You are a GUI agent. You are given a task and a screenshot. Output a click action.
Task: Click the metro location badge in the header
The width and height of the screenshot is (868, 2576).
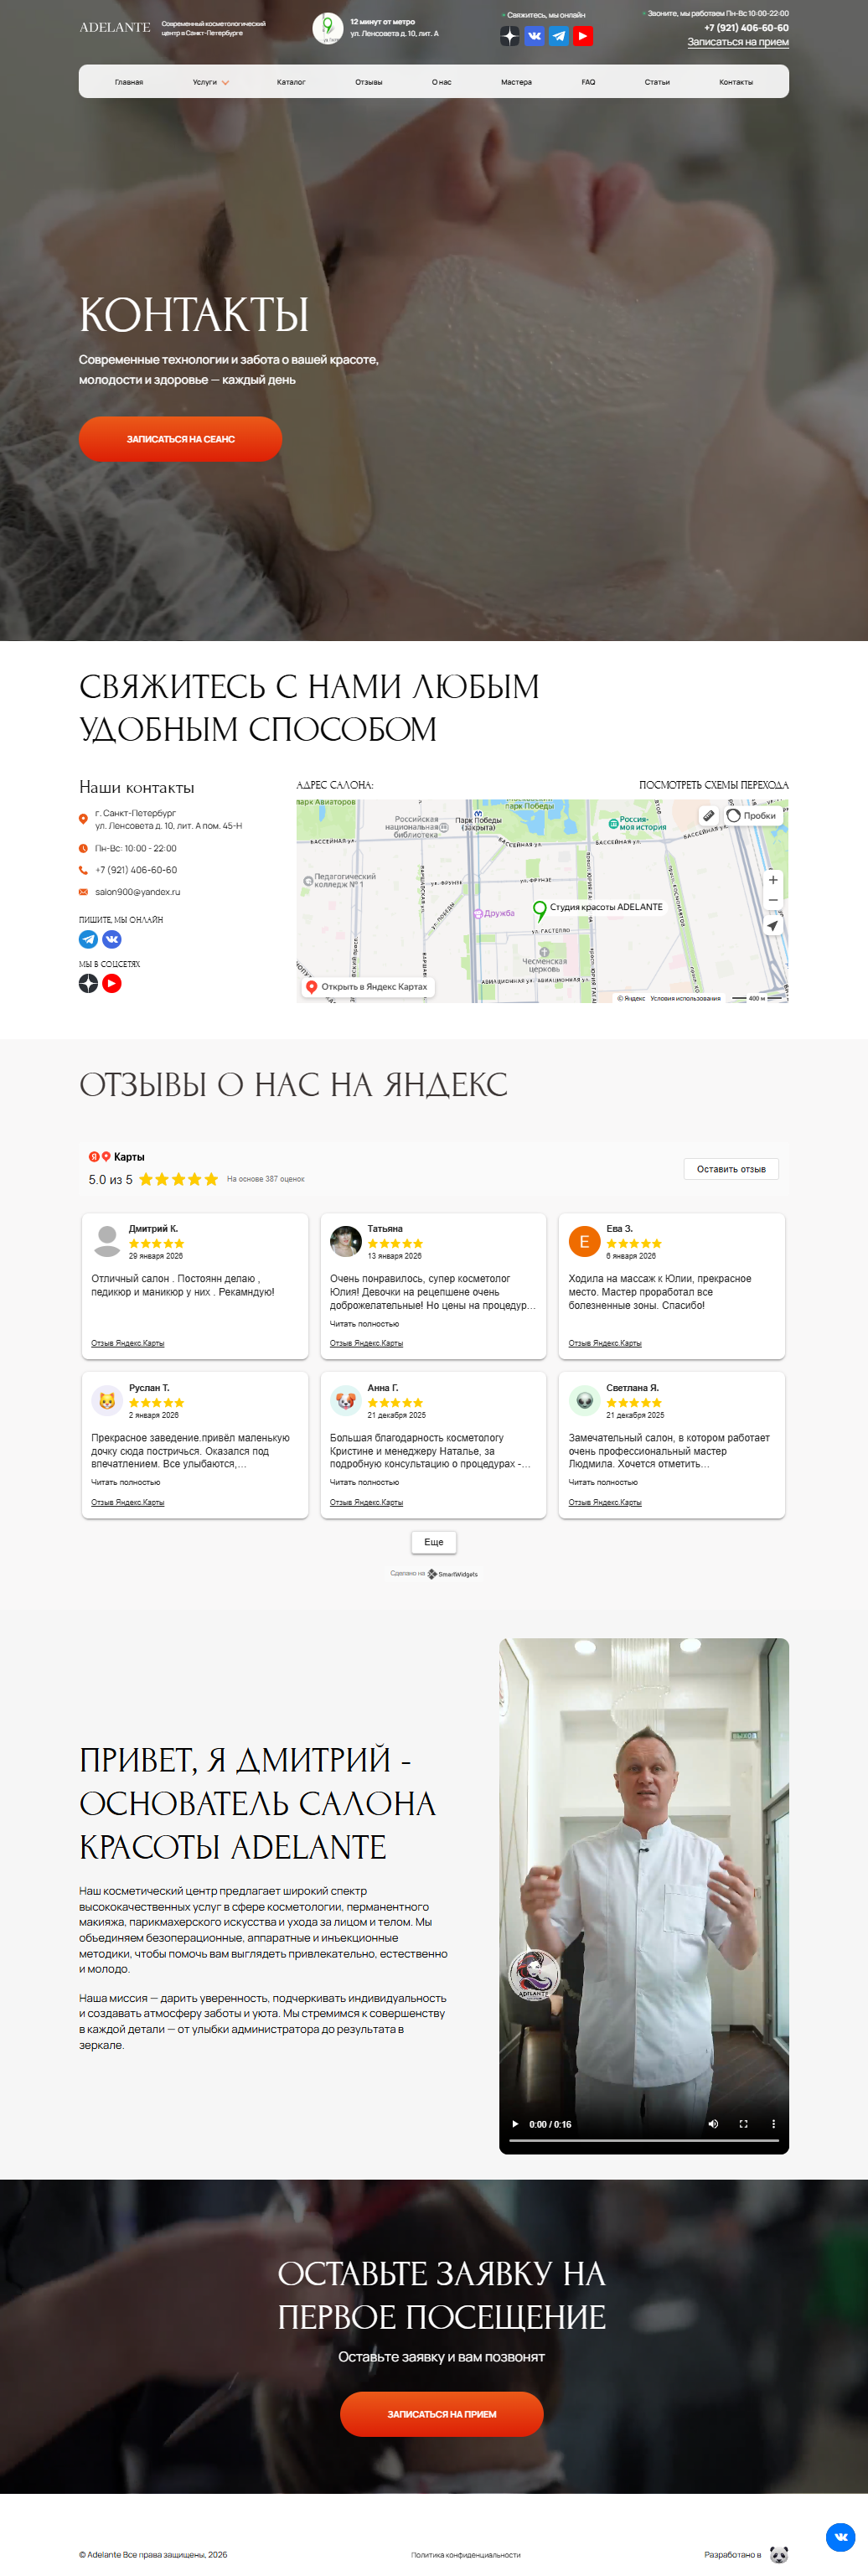[x=328, y=28]
